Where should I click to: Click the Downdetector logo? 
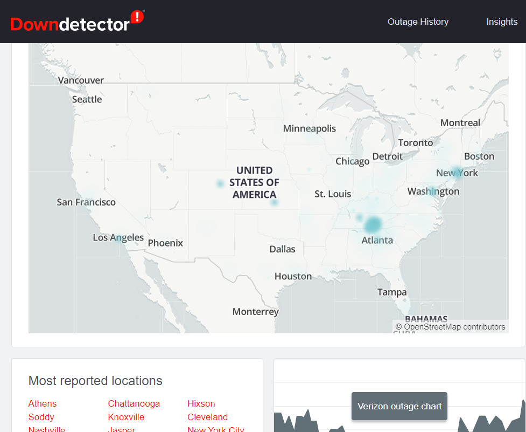coord(77,22)
